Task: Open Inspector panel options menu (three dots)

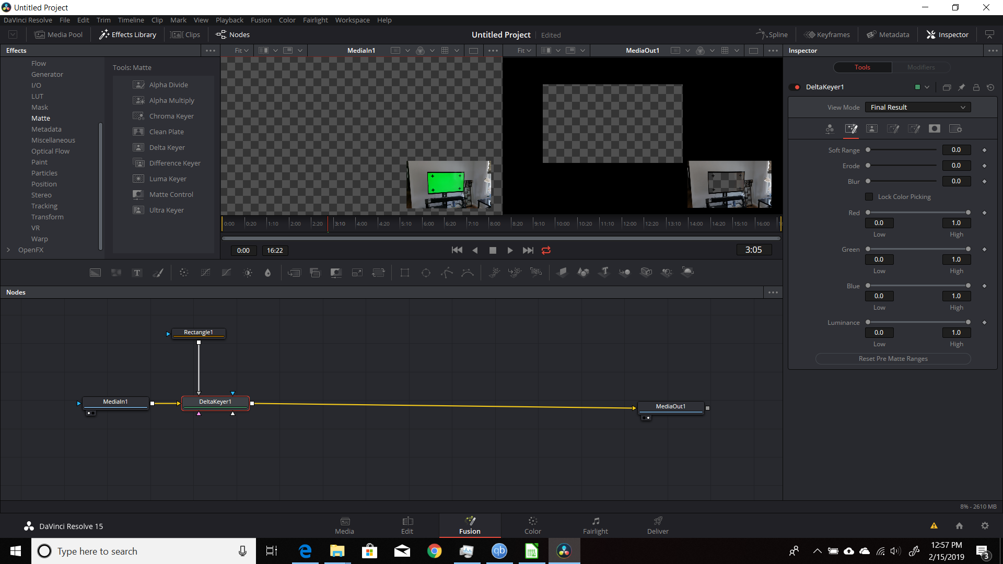Action: click(x=993, y=51)
